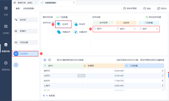Click the vertical scrollbar of data table
Screen dimensions: 169x101
165,73
